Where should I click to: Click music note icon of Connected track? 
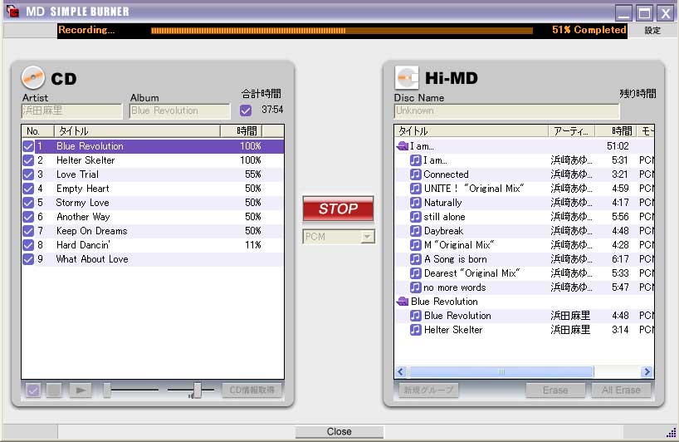415,174
